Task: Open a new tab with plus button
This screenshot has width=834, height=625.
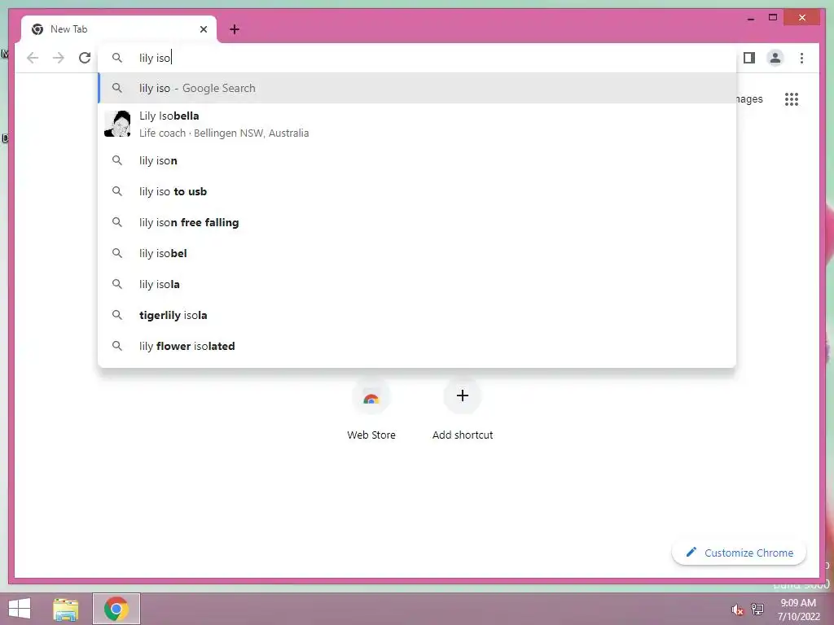Action: coord(235,29)
